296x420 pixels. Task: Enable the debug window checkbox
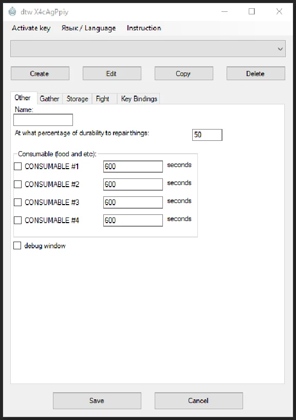(17, 246)
